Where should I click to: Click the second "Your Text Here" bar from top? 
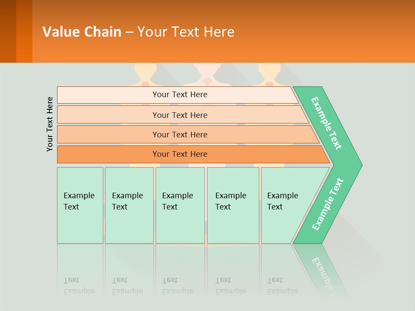pyautogui.click(x=180, y=115)
